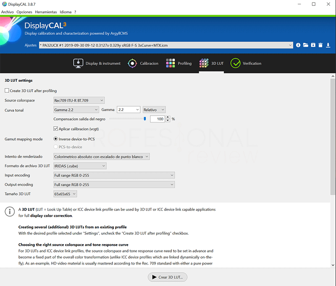Open the Ajustes profile dropdown

(166, 45)
